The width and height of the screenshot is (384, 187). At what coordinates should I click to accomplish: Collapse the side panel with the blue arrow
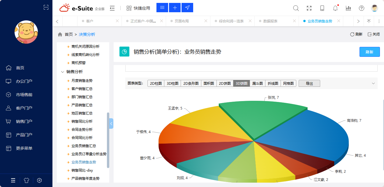click(111, 123)
